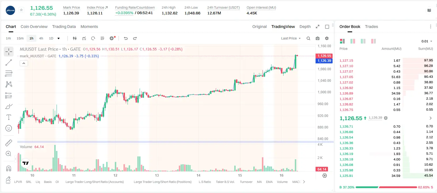Select the text annotation tool
Screen dimensions: 437x193
point(9,117)
